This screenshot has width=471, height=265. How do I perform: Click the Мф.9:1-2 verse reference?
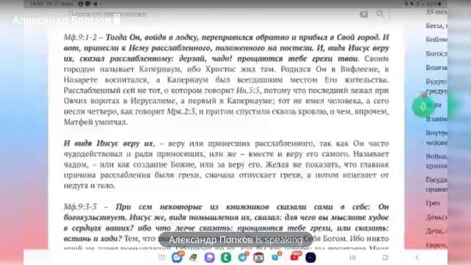[80, 38]
